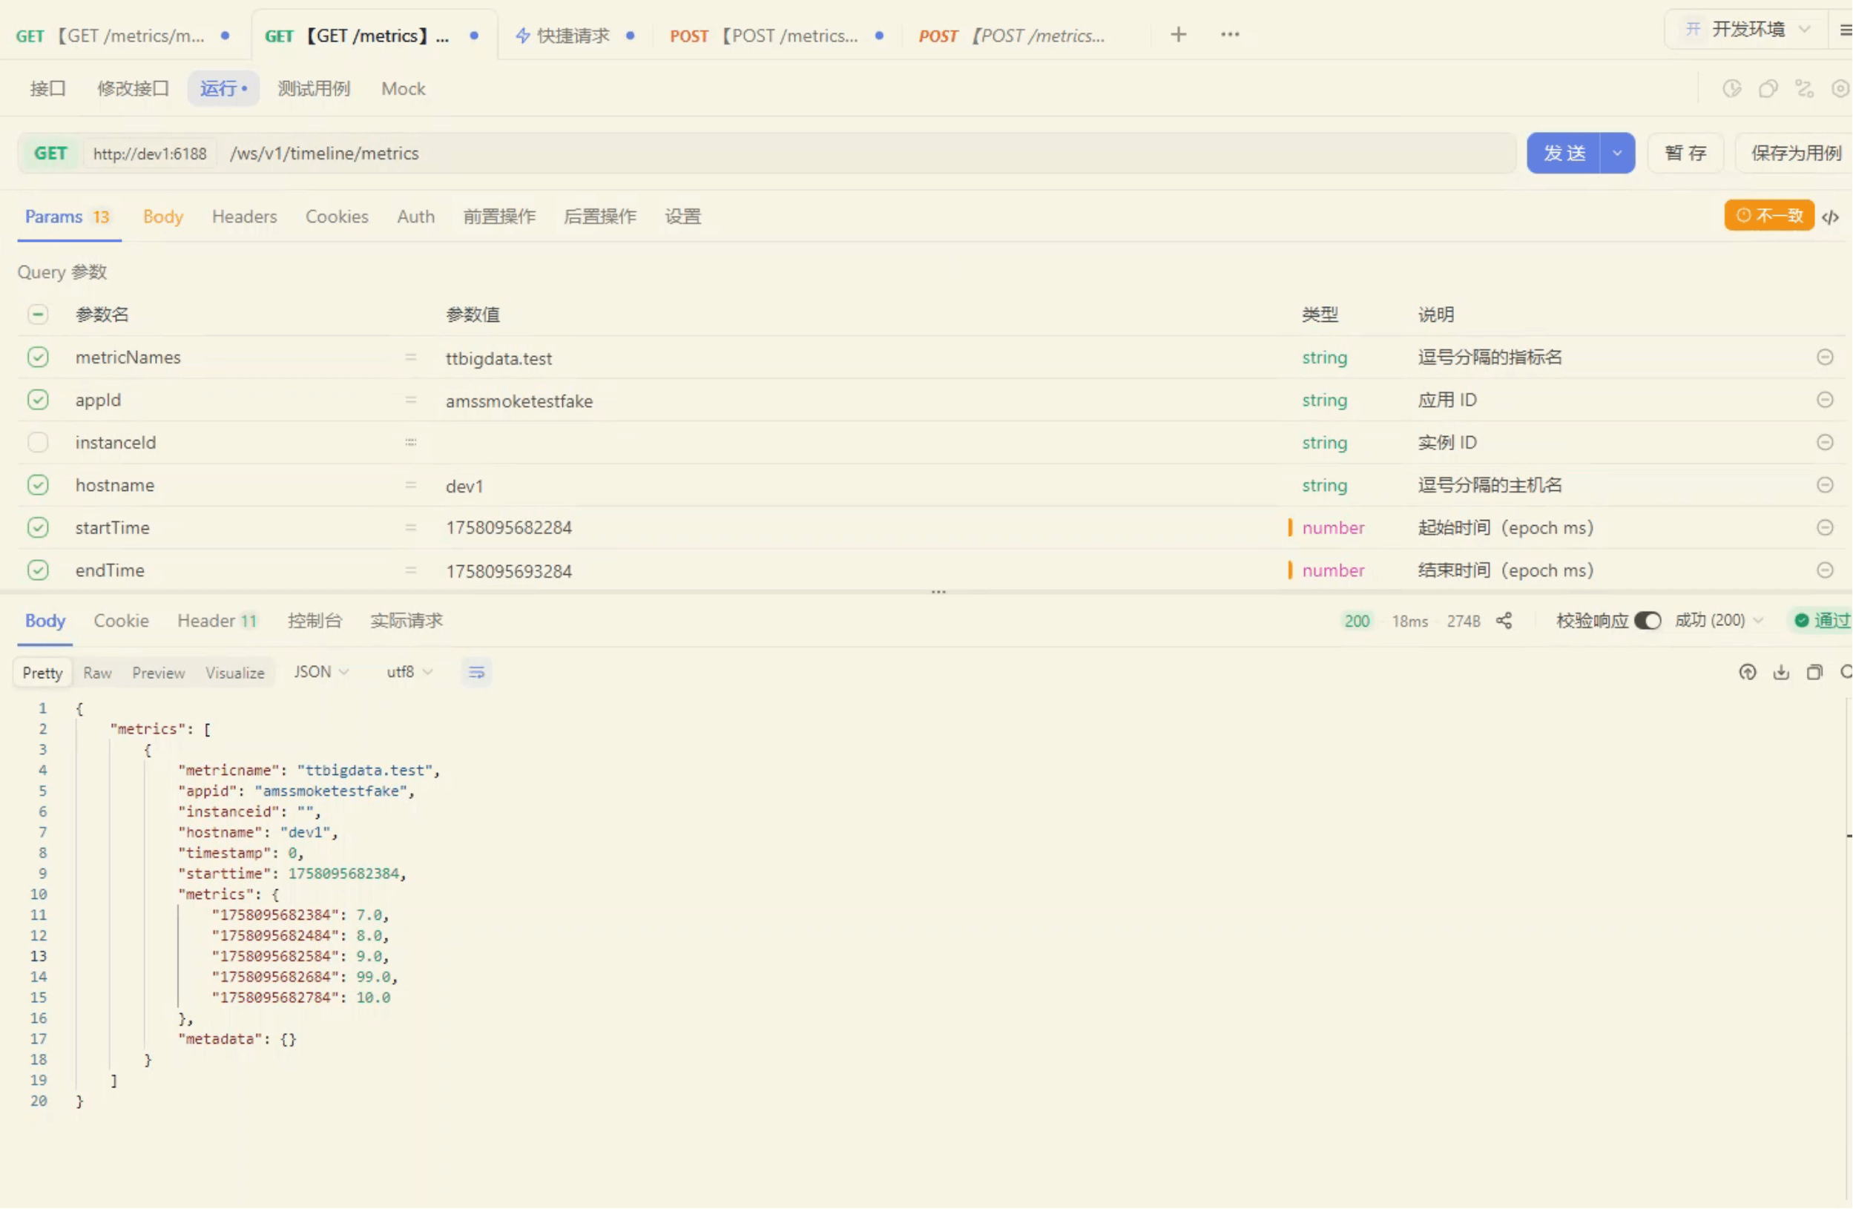1853x1209 pixels.
Task: Uncheck the appId parameter
Action: click(x=37, y=400)
